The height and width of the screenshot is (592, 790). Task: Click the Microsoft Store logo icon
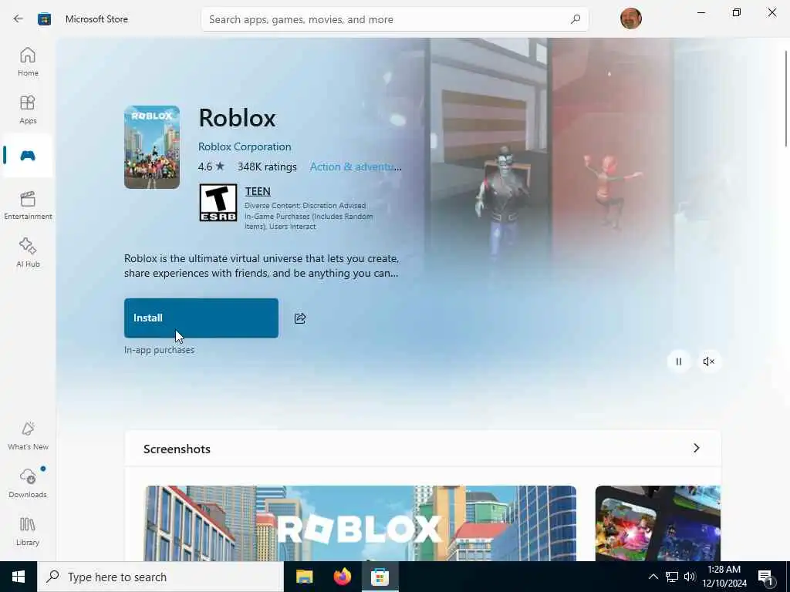coord(44,19)
